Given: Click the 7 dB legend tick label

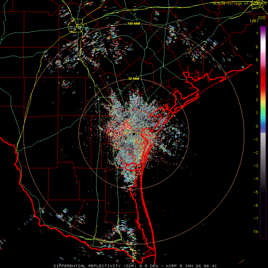Looking at the screenshot, I should click(x=257, y=33).
